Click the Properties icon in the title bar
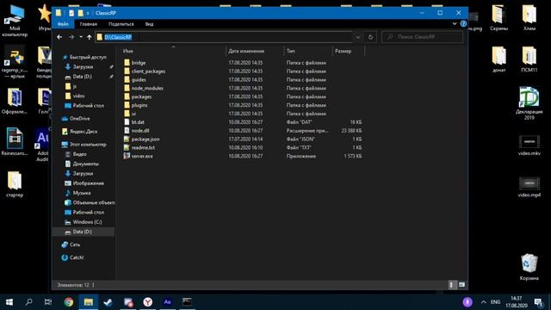This screenshot has width=551, height=310. (x=71, y=13)
